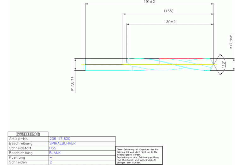Click the 118° point angle label
Screen dimensions: 242x165
pos(224,65)
